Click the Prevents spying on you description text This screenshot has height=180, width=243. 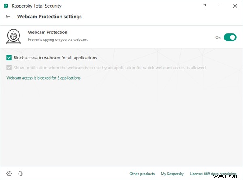click(58, 40)
